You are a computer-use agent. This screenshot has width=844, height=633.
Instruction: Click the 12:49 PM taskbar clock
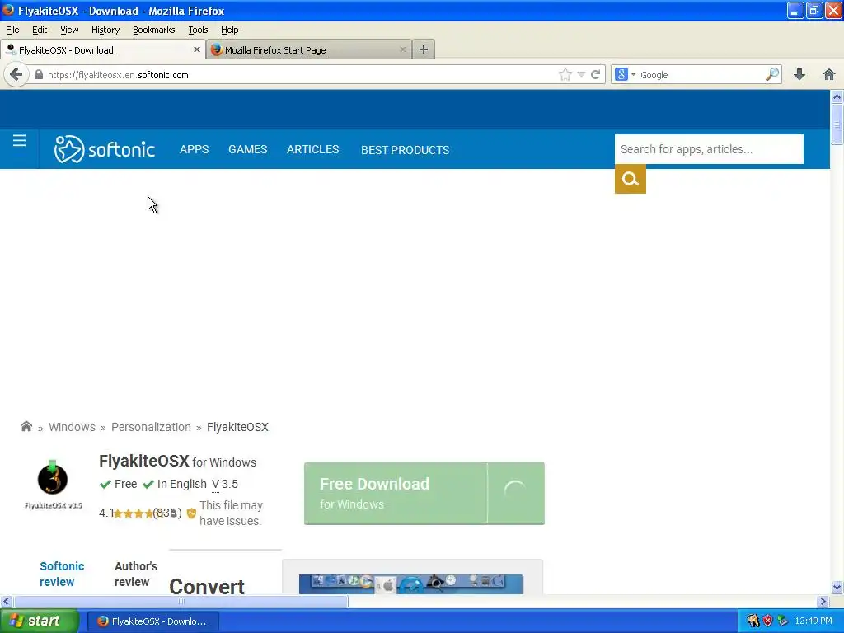coord(814,621)
